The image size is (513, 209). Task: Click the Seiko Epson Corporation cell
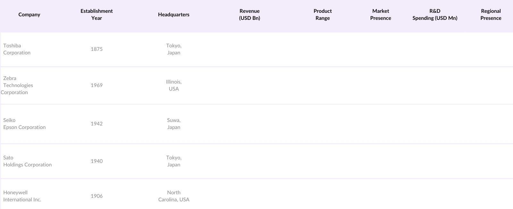[24, 124]
